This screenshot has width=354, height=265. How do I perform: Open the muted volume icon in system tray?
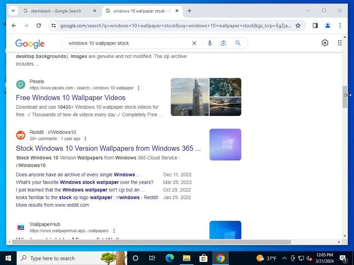click(x=309, y=258)
